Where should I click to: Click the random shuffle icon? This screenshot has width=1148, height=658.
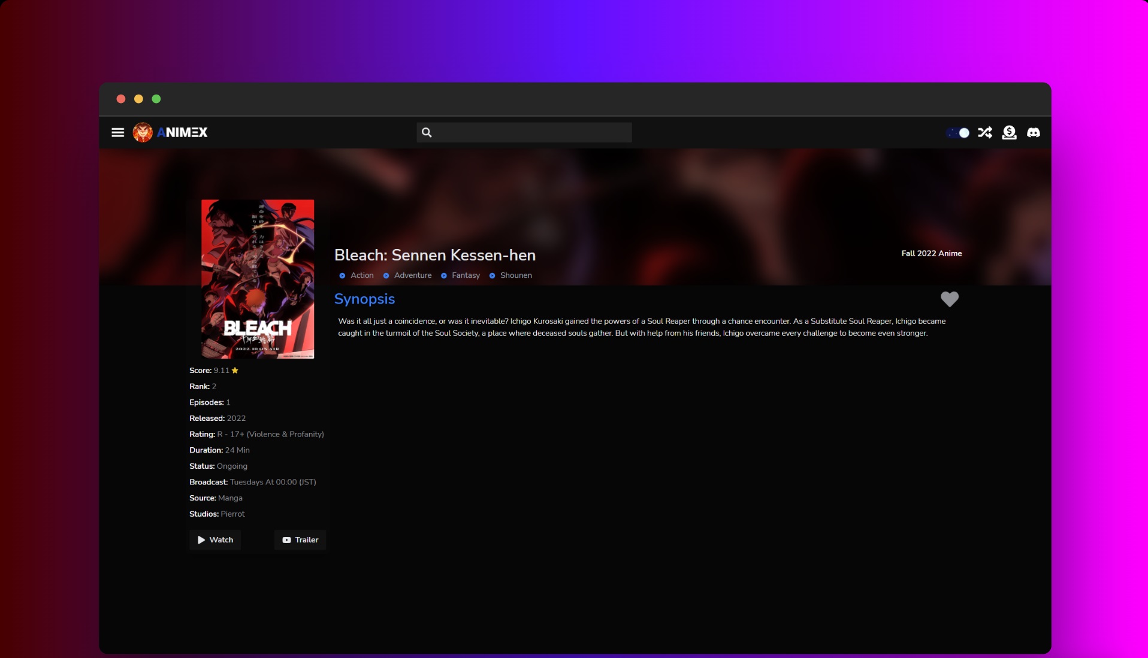(985, 132)
